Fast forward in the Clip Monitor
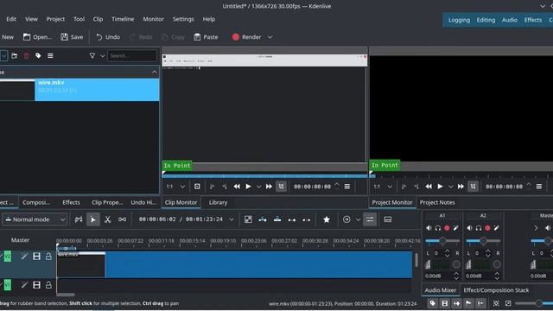This screenshot has width=553, height=311. [x=269, y=187]
